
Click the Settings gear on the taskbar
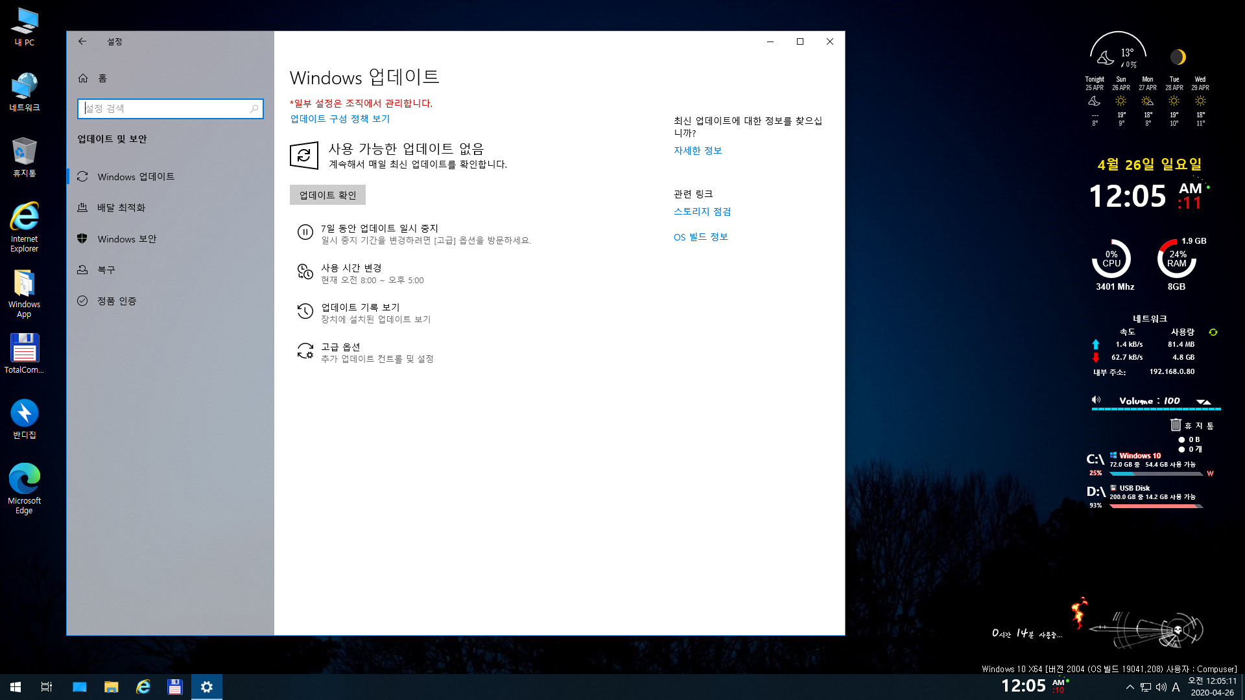tap(207, 687)
